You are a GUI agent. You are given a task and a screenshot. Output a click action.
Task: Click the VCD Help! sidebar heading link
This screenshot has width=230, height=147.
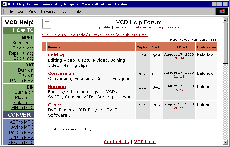[x=19, y=22]
